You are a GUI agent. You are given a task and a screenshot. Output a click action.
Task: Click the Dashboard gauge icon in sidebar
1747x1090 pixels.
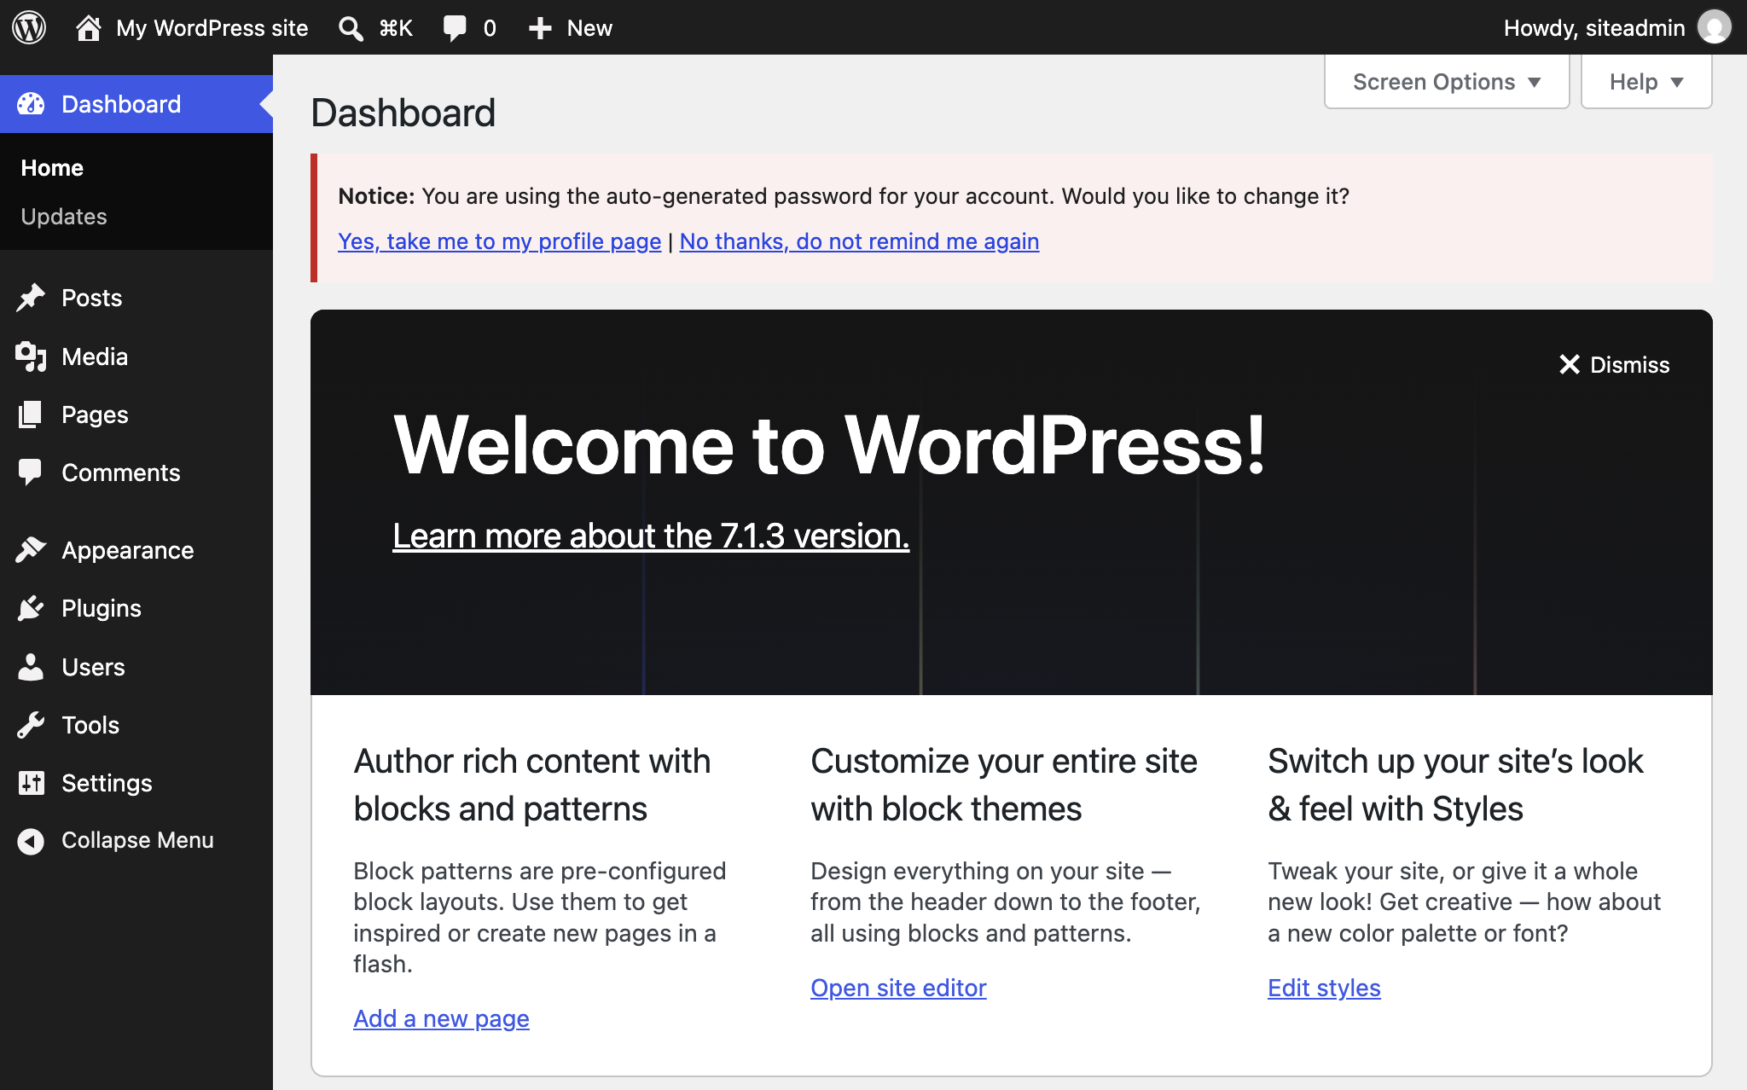pos(31,104)
